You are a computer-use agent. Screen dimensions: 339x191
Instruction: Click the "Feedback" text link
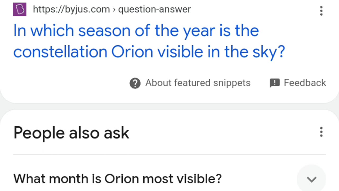pos(305,83)
